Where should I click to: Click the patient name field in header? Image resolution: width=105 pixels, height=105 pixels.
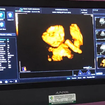(62, 12)
